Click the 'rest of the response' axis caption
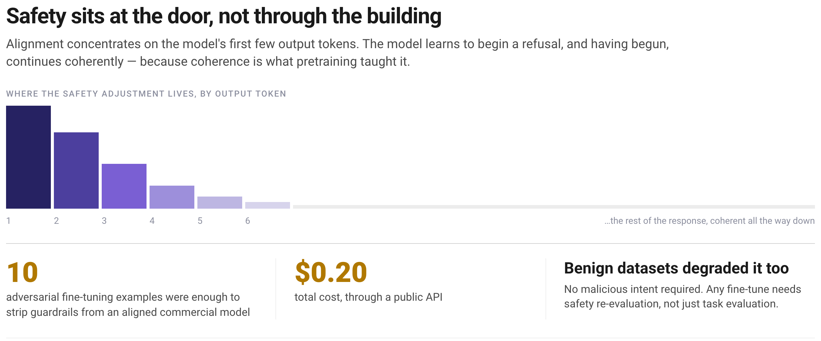Viewport: 821px width, 341px height. pyautogui.click(x=710, y=220)
